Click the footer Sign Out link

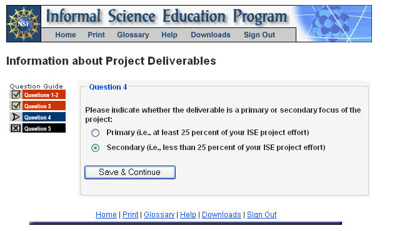click(x=261, y=215)
